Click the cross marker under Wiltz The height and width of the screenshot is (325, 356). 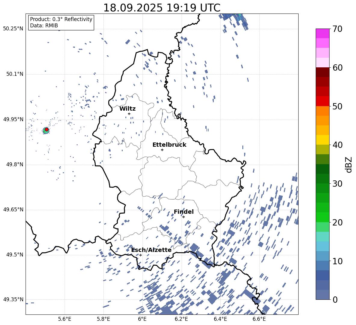coord(129,114)
